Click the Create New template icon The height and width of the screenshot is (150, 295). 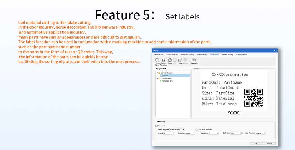tap(157, 61)
